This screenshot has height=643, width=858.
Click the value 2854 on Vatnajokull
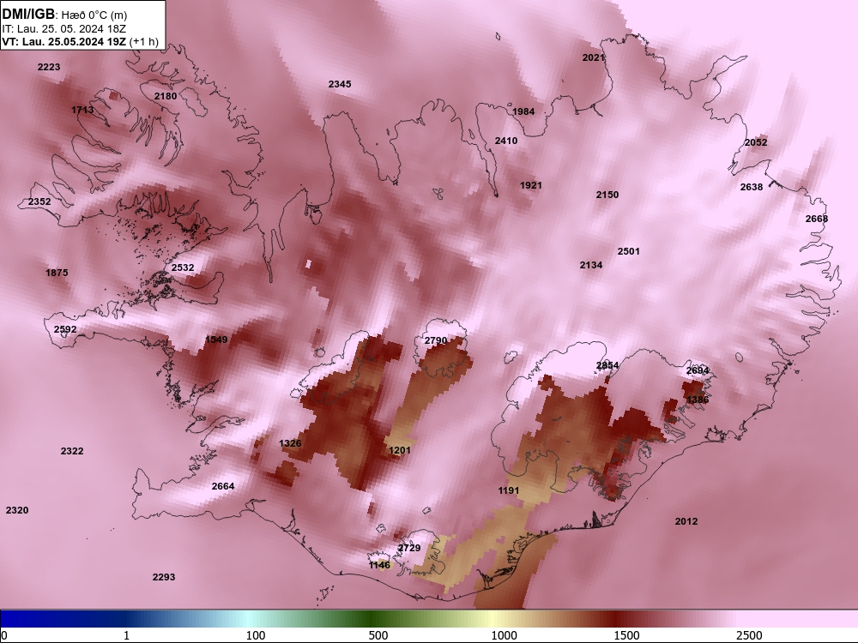[x=607, y=365]
